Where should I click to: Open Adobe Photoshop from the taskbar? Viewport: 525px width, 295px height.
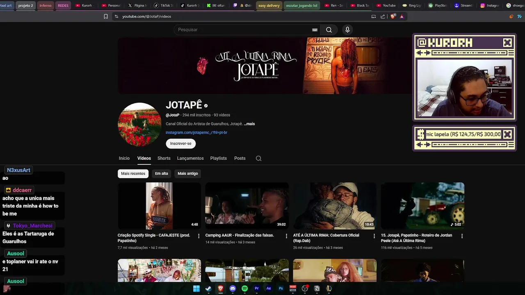coord(281,288)
